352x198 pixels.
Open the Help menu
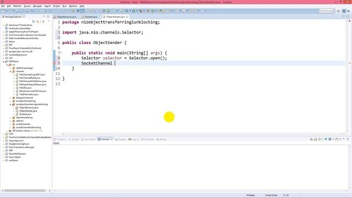82,6
